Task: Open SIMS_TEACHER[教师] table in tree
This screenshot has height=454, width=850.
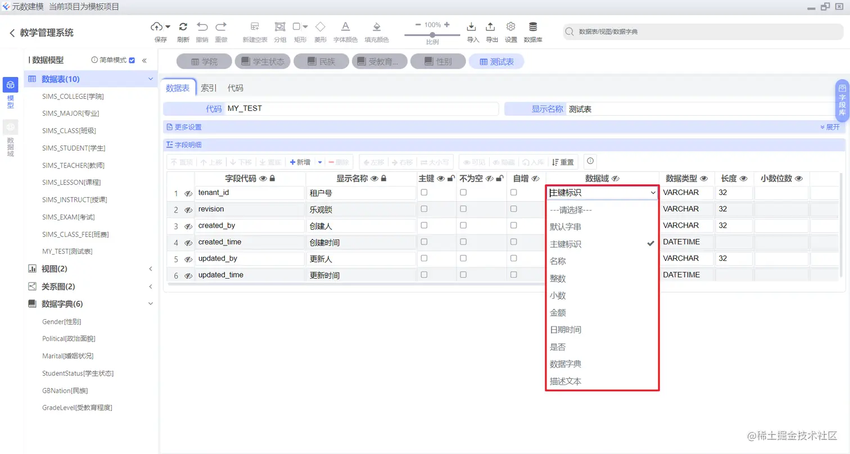Action: [x=73, y=165]
